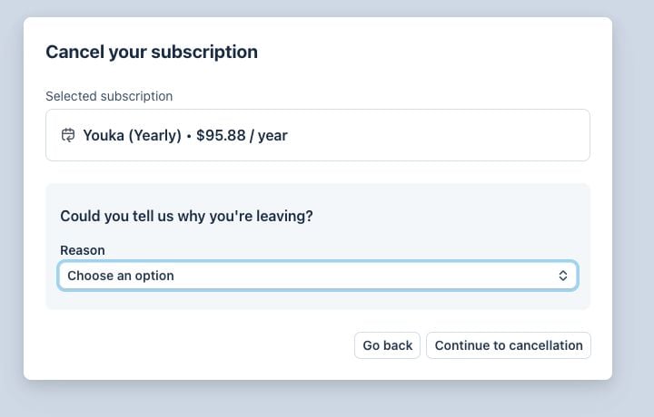Viewport: 654px width, 417px height.
Task: Click empty area right of subscription price
Action: tap(438, 135)
